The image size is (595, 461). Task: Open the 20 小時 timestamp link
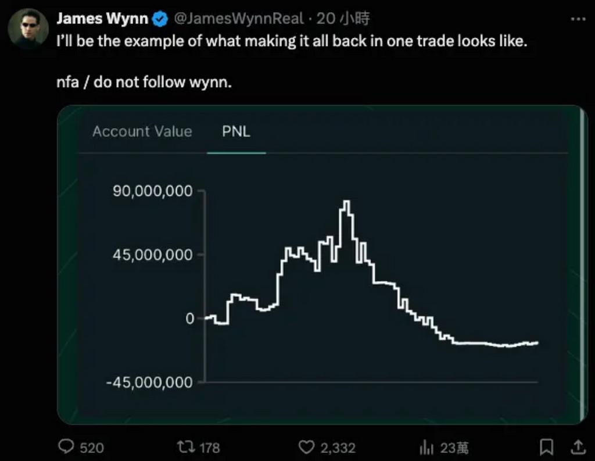(x=343, y=18)
